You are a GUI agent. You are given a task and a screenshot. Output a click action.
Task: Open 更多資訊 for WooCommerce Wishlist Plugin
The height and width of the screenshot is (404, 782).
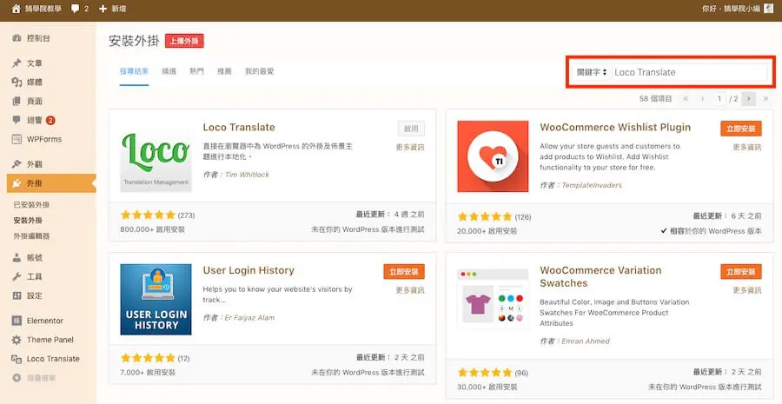pyautogui.click(x=747, y=147)
